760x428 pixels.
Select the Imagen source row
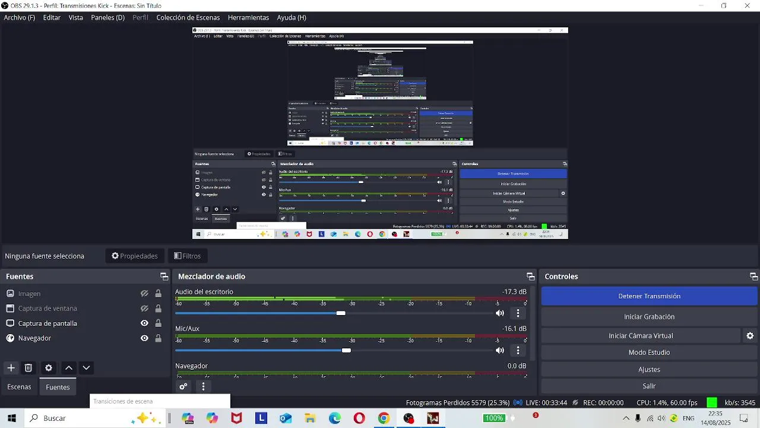click(84, 294)
